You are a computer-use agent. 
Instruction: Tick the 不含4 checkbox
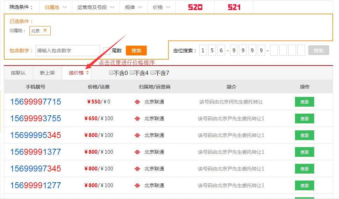pyautogui.click(x=132, y=73)
